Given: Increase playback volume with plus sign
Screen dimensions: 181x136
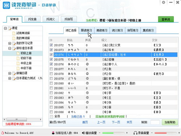Looking at the screenshot, I should coord(127,133).
